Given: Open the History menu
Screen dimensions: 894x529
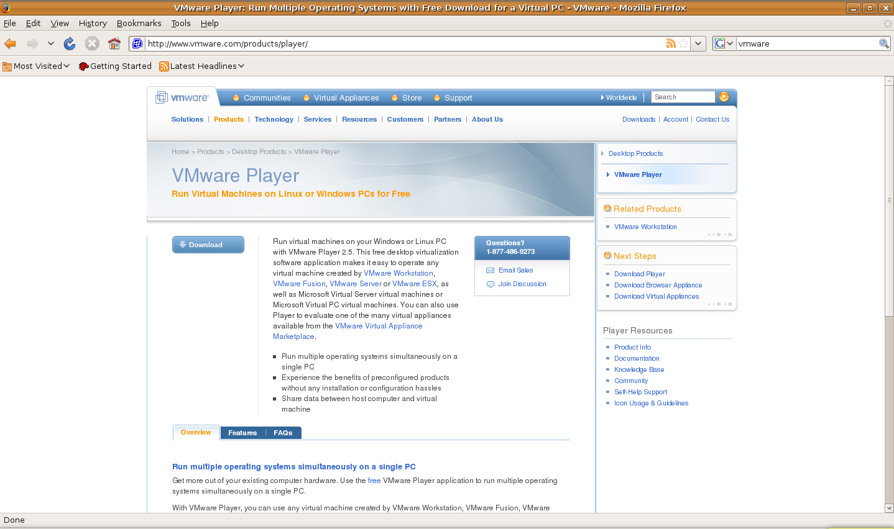Looking at the screenshot, I should (x=93, y=23).
